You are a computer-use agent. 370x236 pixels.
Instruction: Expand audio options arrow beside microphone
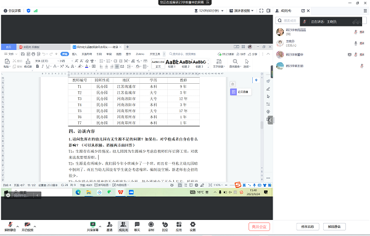[x=17, y=226]
